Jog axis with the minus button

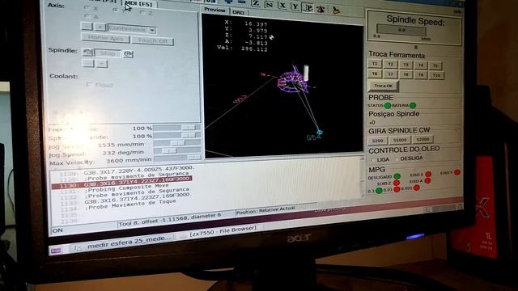point(87,26)
